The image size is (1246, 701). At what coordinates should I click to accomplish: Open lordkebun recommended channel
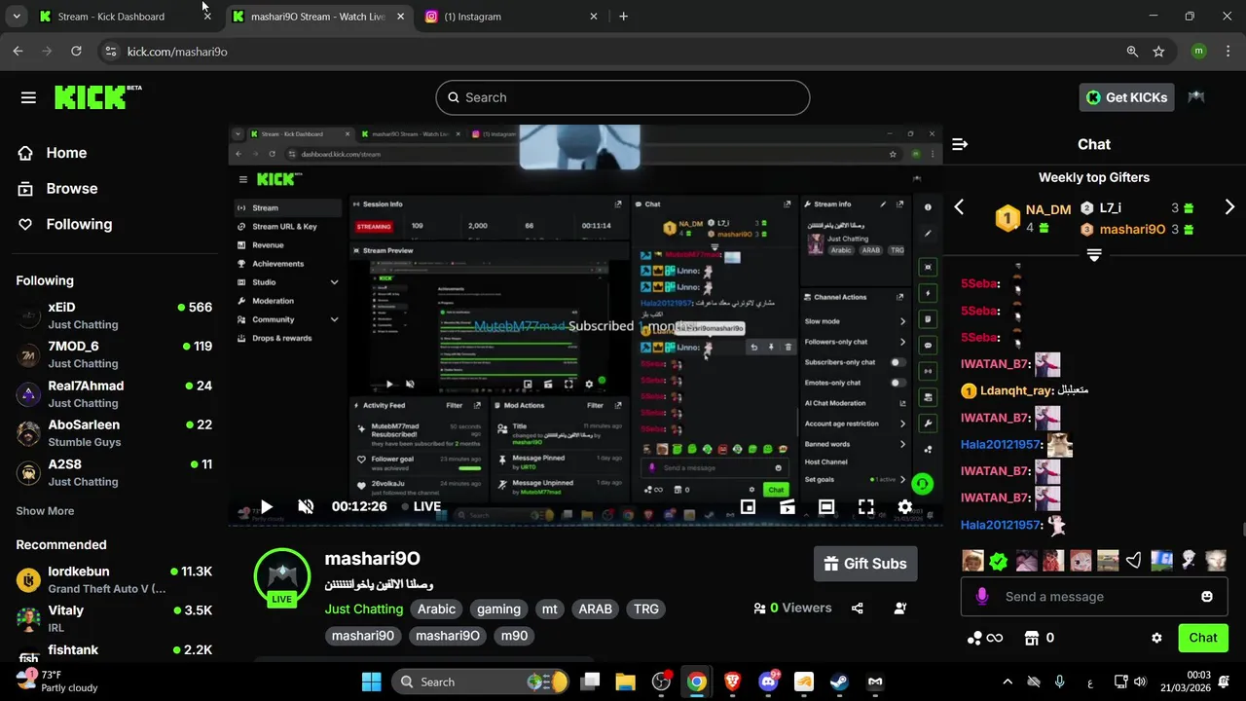pyautogui.click(x=115, y=579)
